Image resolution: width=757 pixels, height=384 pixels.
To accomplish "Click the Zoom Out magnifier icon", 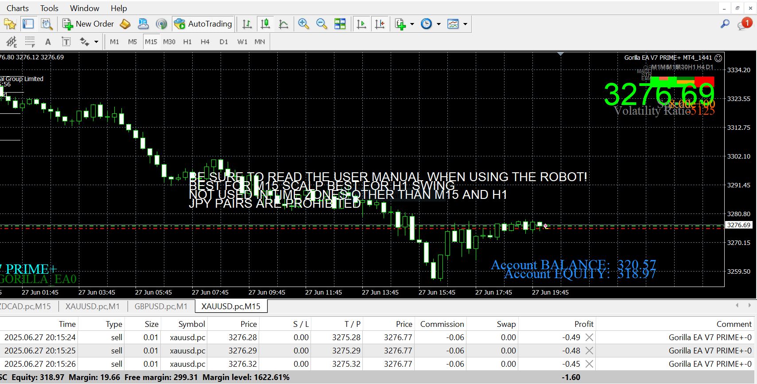I will (322, 24).
